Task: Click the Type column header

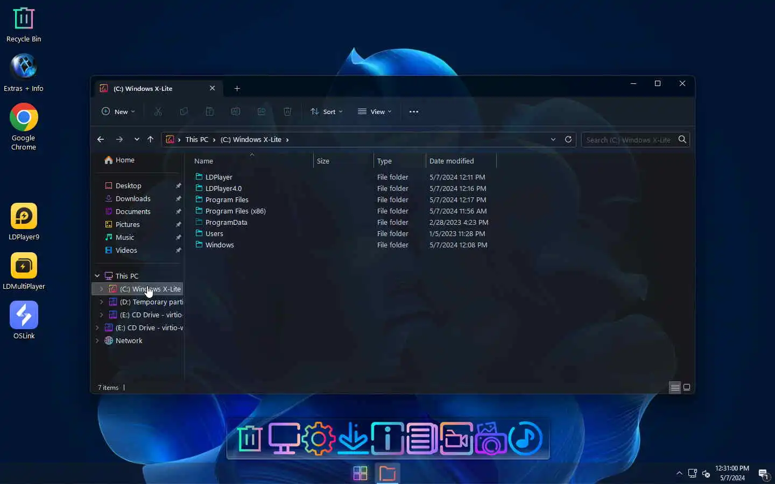Action: 399,161
